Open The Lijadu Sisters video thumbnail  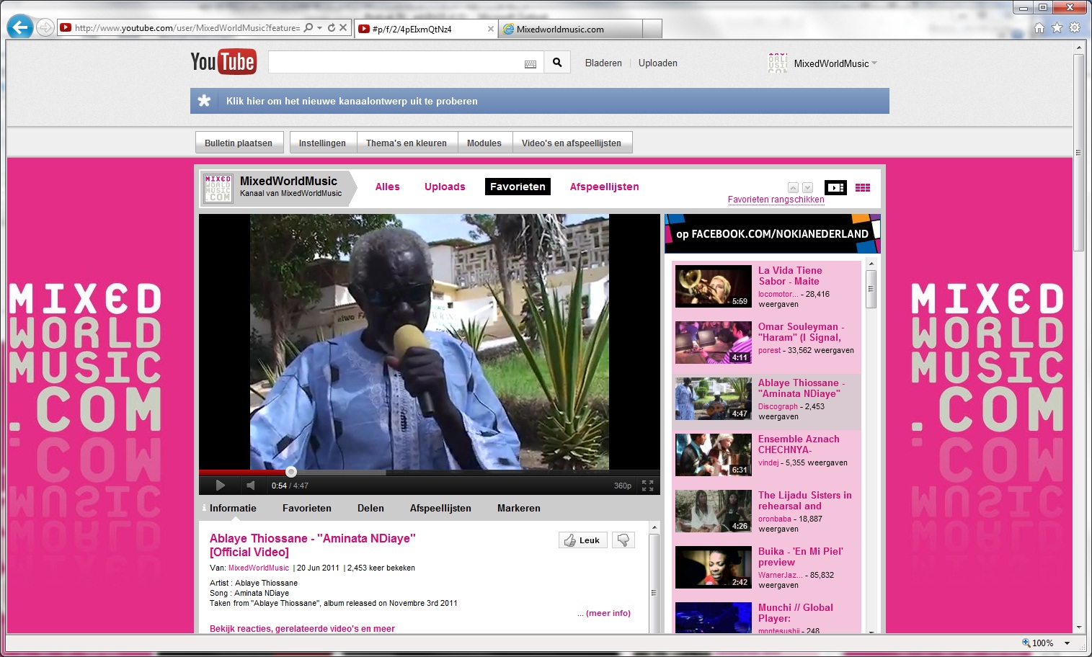[714, 511]
